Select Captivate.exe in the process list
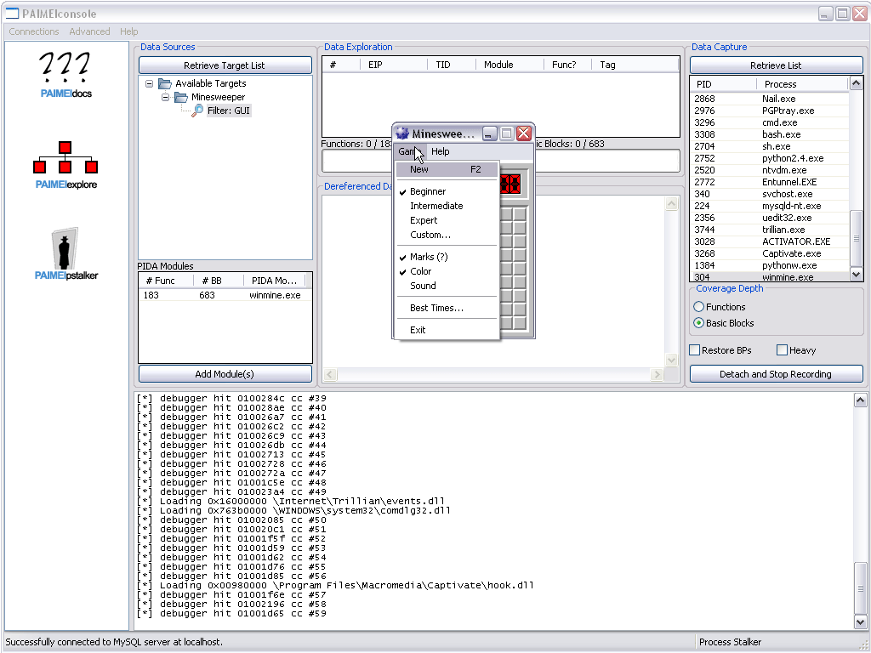 [770, 253]
